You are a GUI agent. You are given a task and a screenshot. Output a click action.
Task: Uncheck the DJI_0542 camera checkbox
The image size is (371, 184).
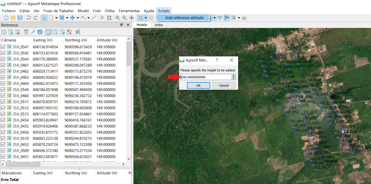pos(3,53)
